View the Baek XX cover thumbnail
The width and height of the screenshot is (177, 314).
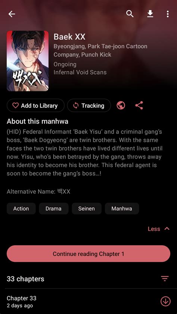[x=28, y=61]
